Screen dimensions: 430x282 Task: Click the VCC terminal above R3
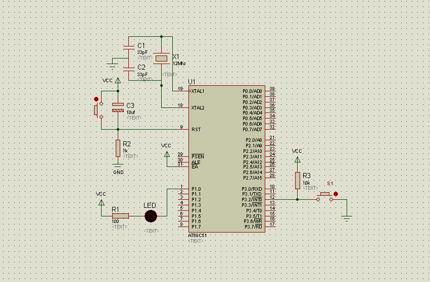click(298, 159)
